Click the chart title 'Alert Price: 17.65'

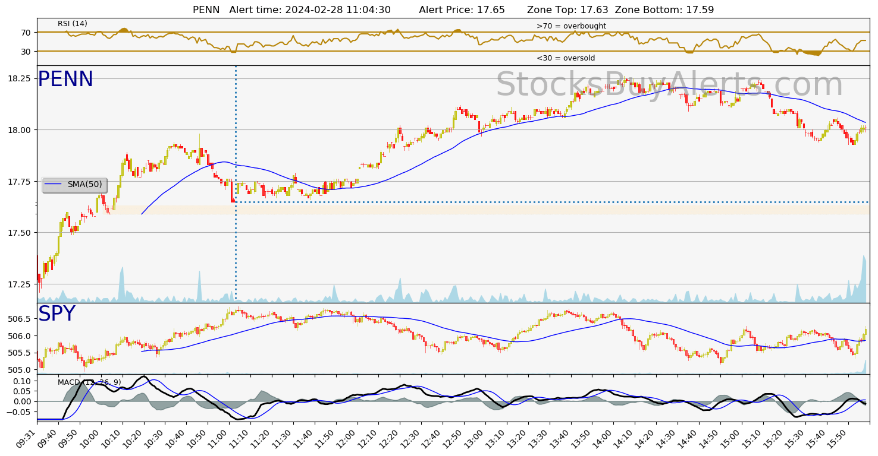click(462, 10)
